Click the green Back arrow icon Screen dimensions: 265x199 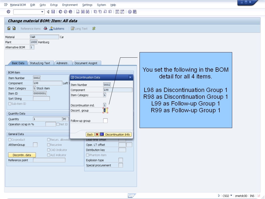60,12
